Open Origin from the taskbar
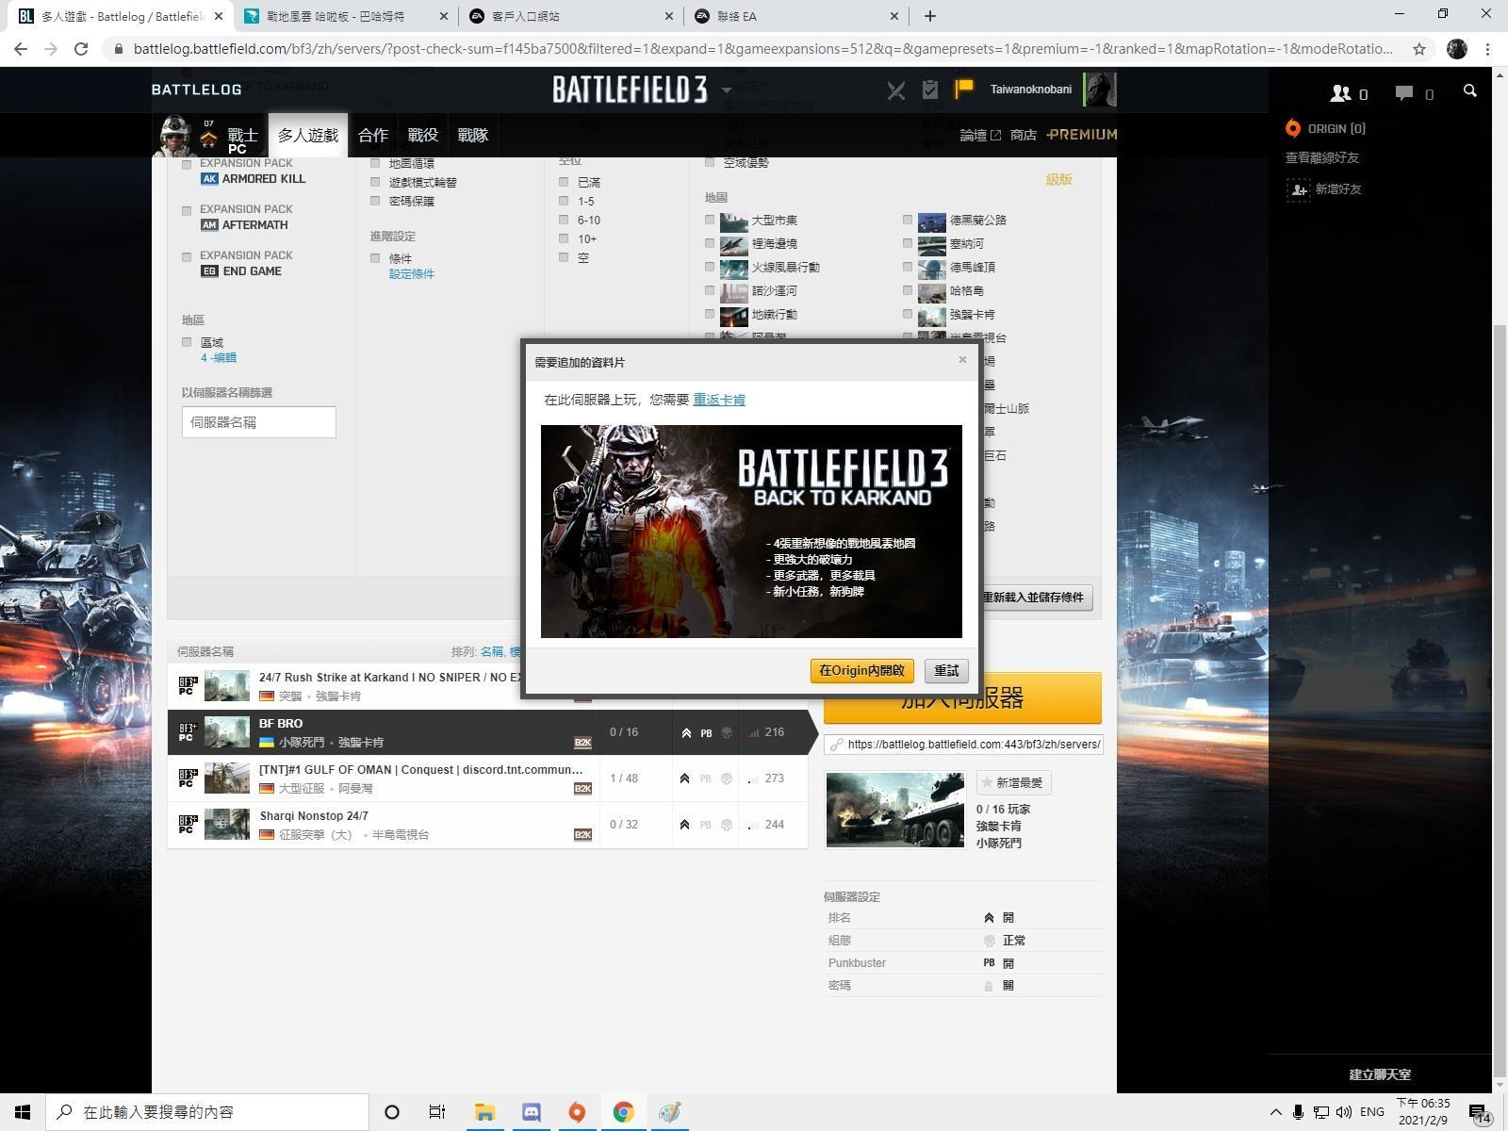Image resolution: width=1508 pixels, height=1131 pixels. coord(577,1112)
